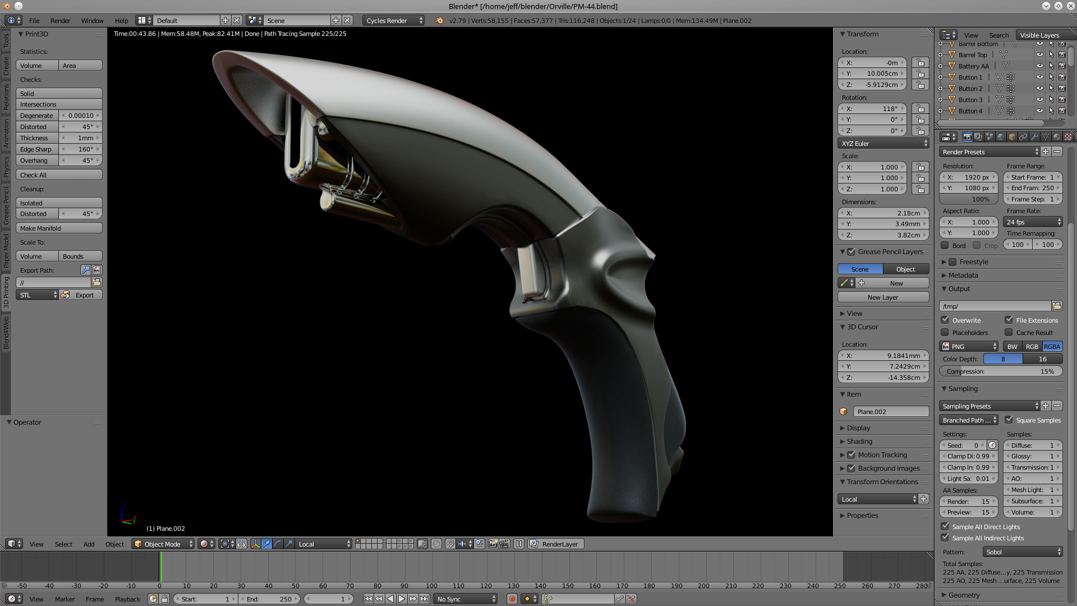Open the Render Layers properties tab
The image size is (1077, 606).
(978, 137)
